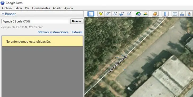Click the search input field
This screenshot has height=97, width=193.
coord(35,21)
